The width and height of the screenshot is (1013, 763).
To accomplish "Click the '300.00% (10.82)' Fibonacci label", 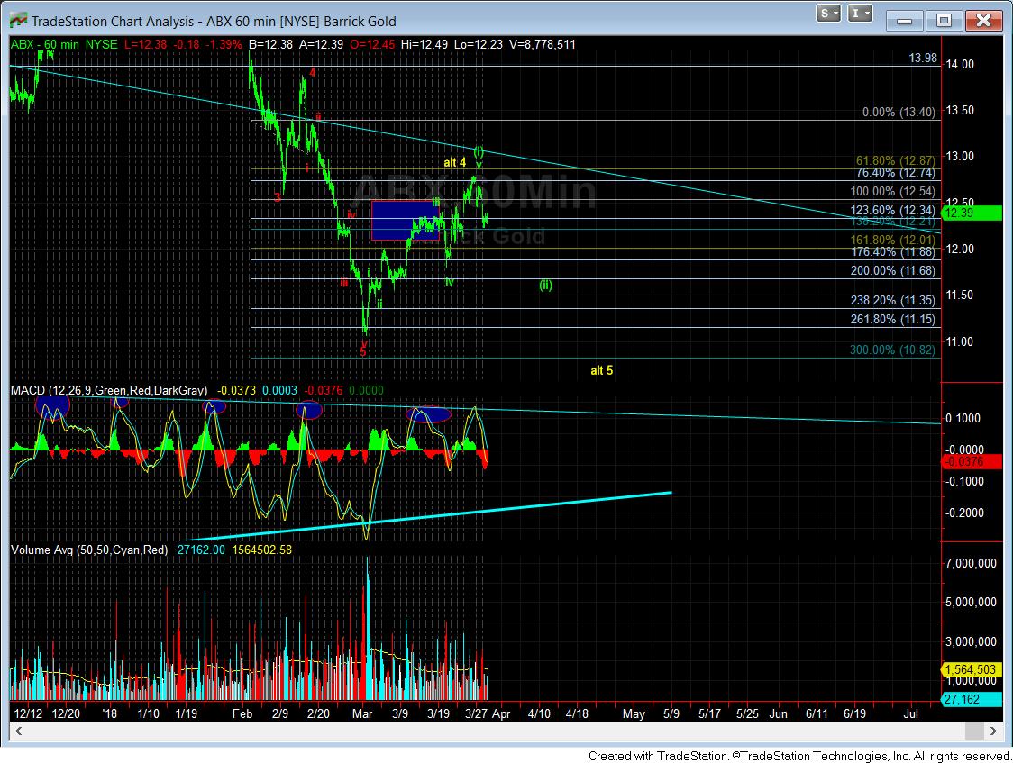I will (x=893, y=350).
